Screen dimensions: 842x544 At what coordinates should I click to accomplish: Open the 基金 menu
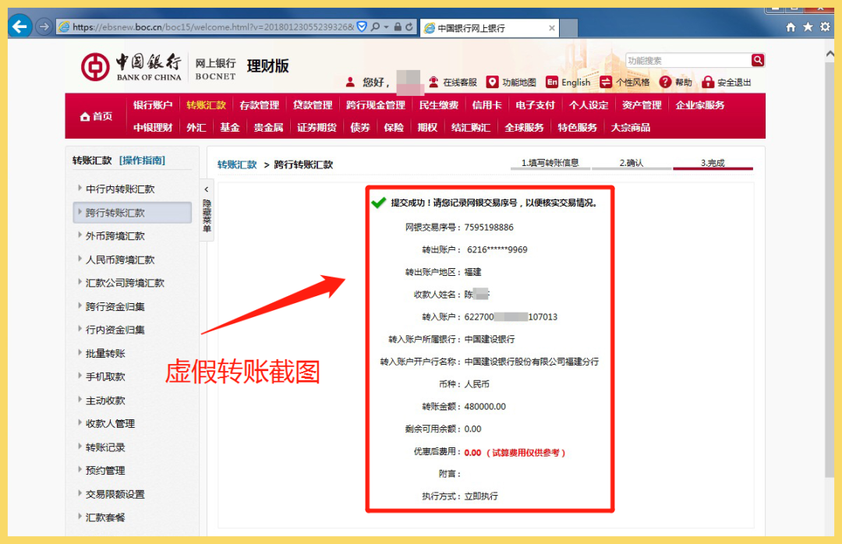(x=230, y=127)
